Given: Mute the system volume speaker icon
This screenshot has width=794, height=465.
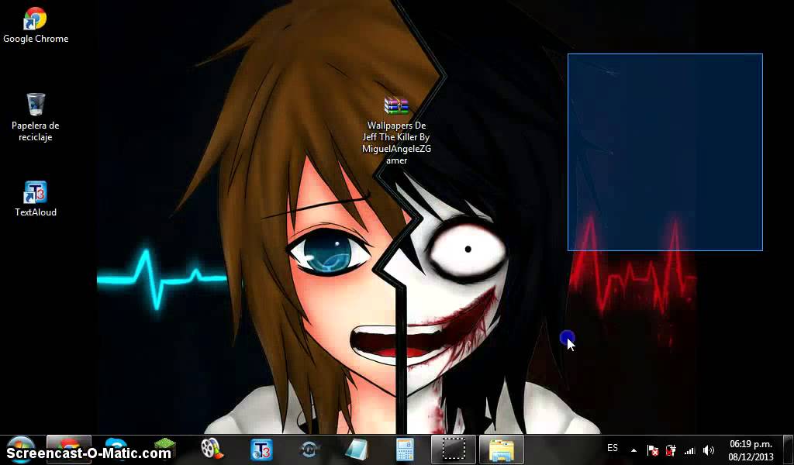Looking at the screenshot, I should (708, 449).
